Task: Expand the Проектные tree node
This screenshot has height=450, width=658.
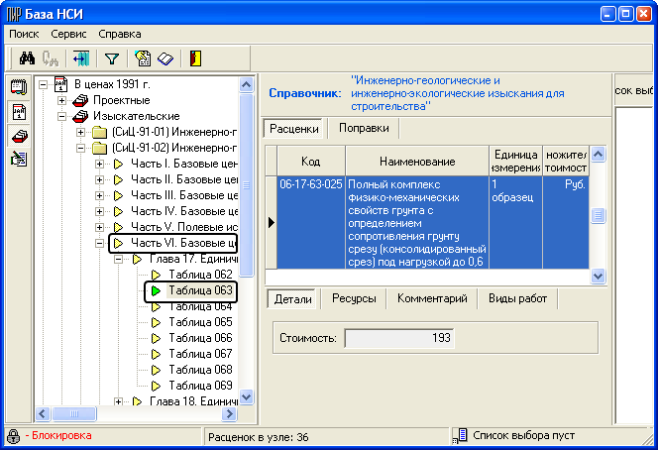Action: click(x=62, y=100)
